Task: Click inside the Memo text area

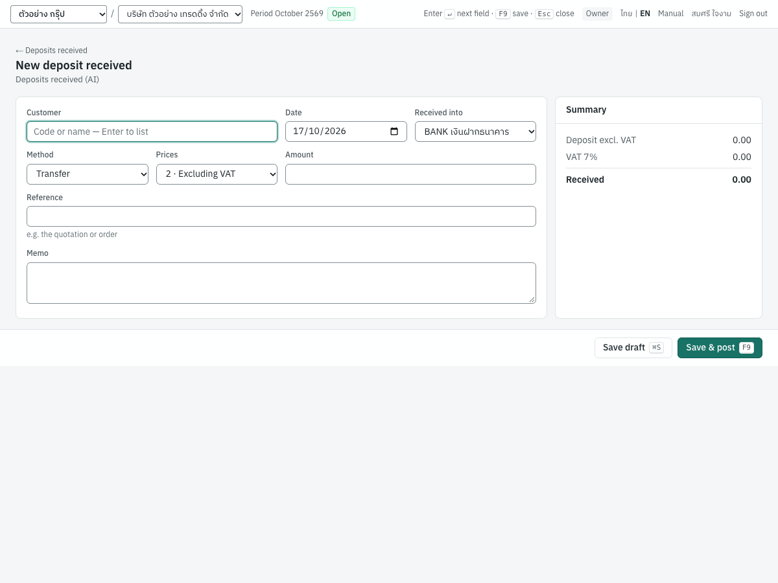Action: [x=281, y=283]
